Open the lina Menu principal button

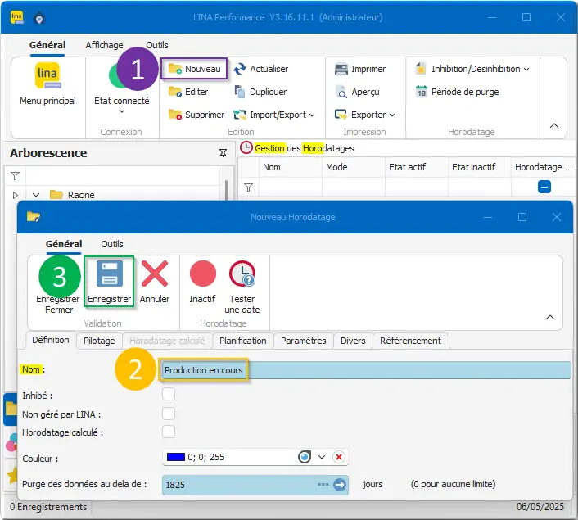click(x=47, y=84)
